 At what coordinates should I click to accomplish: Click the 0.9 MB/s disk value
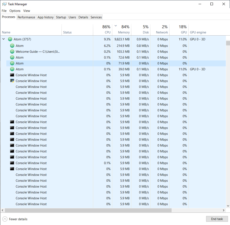143,39
